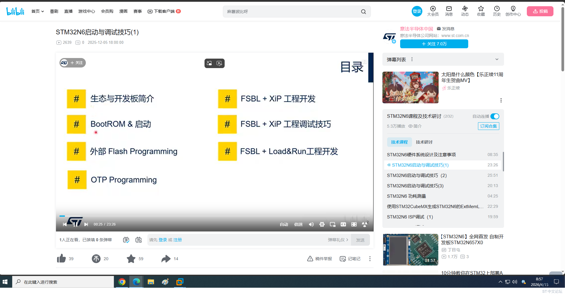This screenshot has height=296, width=565.
Task: Give a coin with the coin icon
Action: (x=96, y=258)
